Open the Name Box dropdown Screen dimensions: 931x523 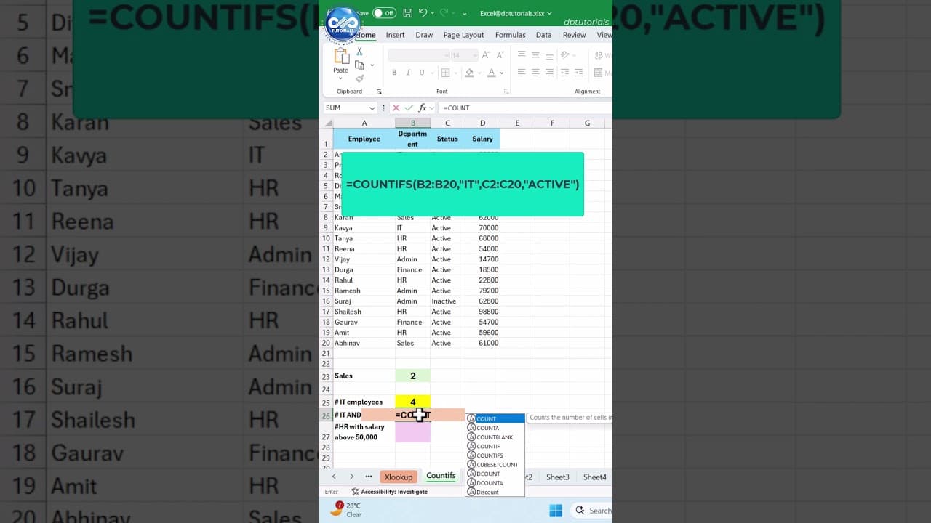coord(372,108)
